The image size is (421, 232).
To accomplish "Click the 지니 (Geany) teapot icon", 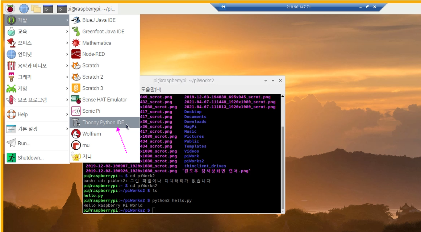I will pyautogui.click(x=76, y=157).
